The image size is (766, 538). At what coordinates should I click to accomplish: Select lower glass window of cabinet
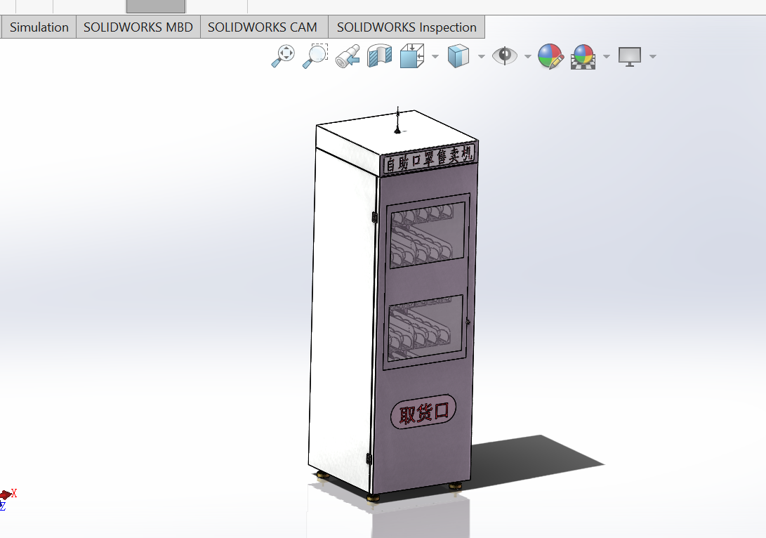425,327
